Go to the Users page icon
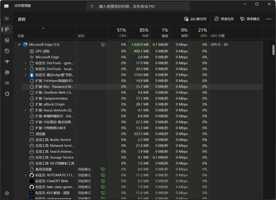Screen dimensions: 276x200 7,72
